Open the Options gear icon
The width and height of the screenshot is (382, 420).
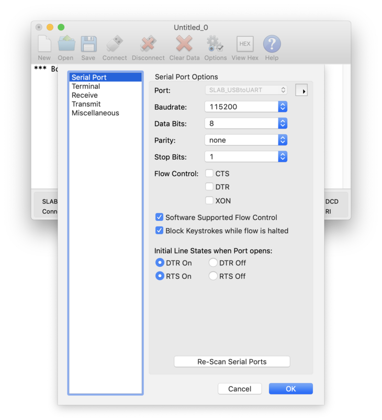click(215, 44)
